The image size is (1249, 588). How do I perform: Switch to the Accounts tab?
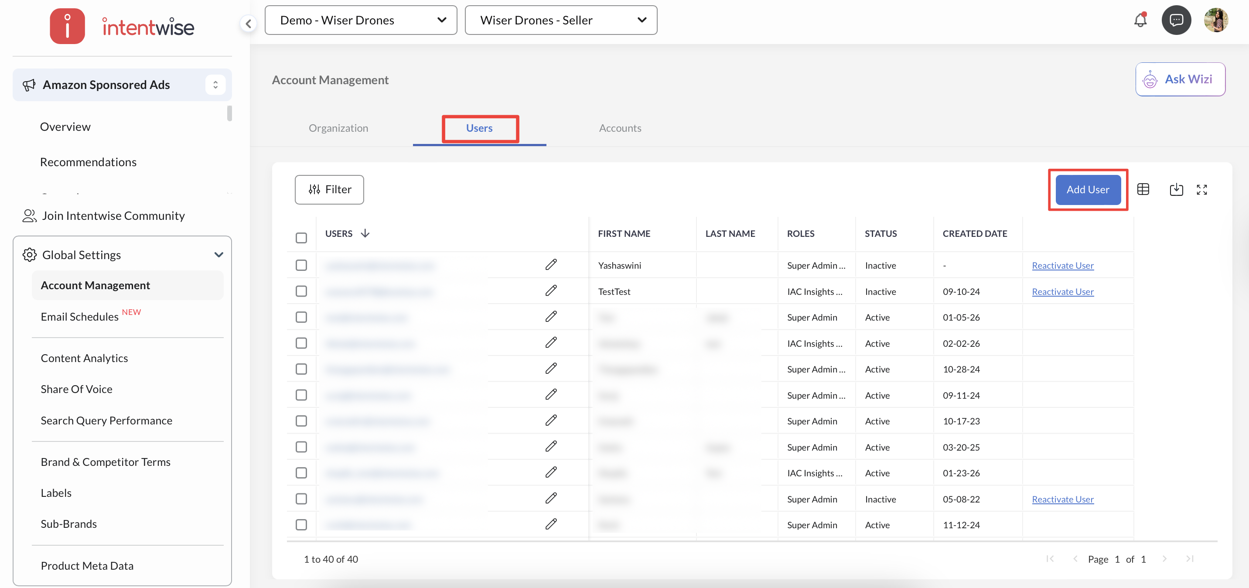tap(620, 128)
